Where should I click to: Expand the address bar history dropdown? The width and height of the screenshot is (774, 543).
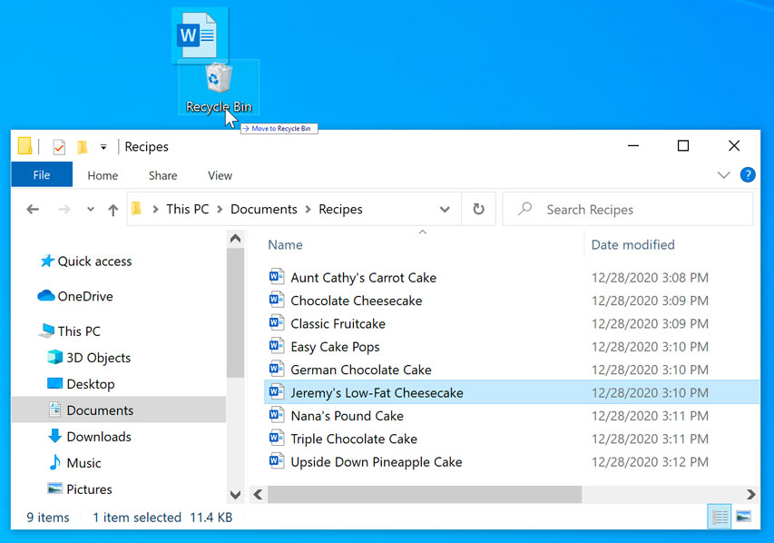[445, 209]
